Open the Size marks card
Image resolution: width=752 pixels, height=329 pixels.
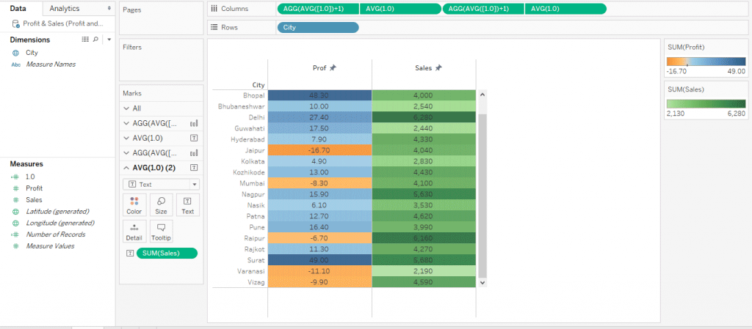point(161,204)
